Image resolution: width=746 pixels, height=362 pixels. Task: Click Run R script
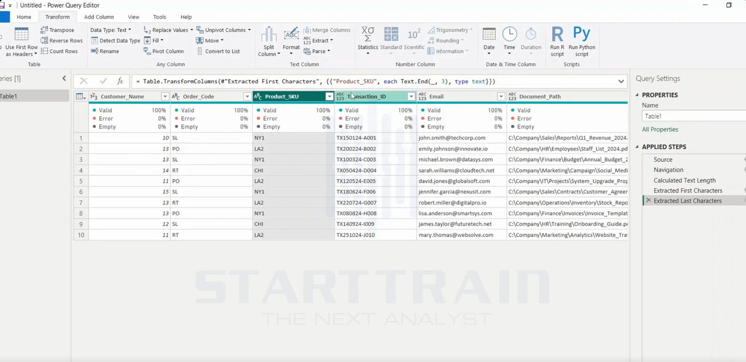(557, 41)
